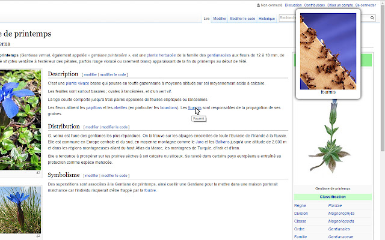Open the Plantae link in classification table

pyautogui.click(x=335, y=205)
